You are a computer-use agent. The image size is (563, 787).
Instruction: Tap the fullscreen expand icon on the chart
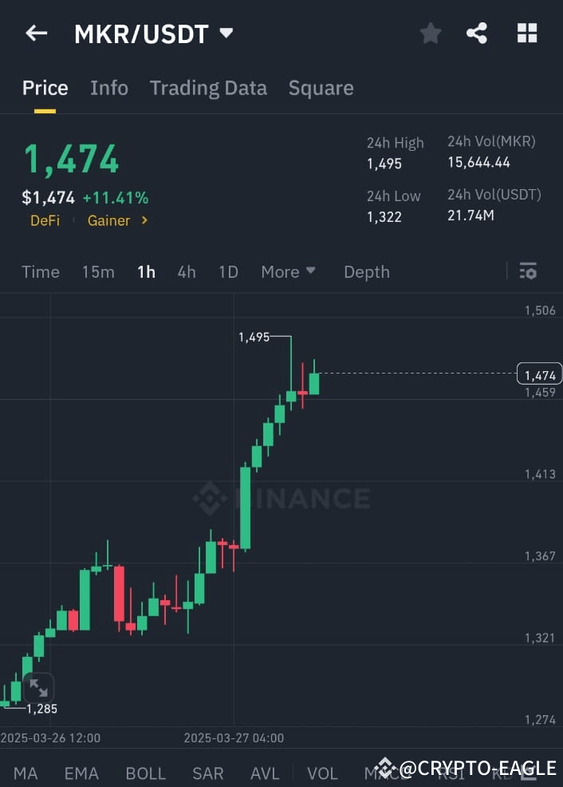coord(38,688)
